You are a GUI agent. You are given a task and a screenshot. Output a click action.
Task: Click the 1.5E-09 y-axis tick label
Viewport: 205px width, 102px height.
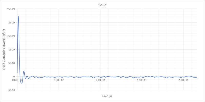[11, 36]
